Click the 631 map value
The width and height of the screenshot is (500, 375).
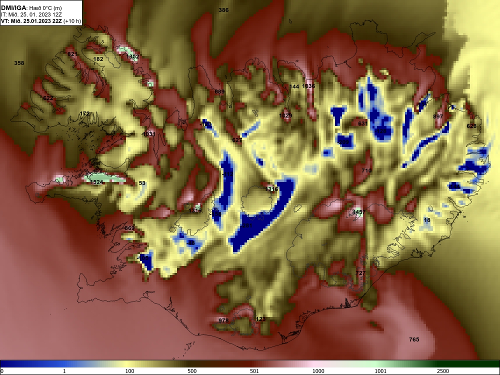(x=363, y=123)
